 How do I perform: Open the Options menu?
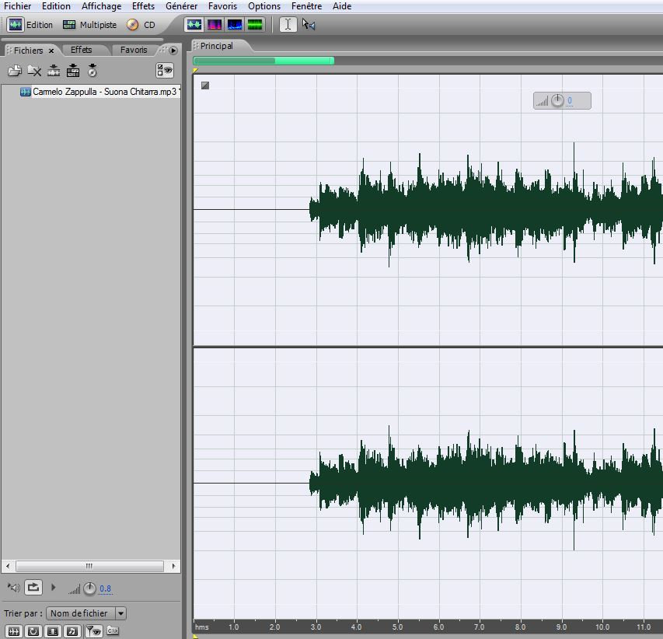[264, 6]
